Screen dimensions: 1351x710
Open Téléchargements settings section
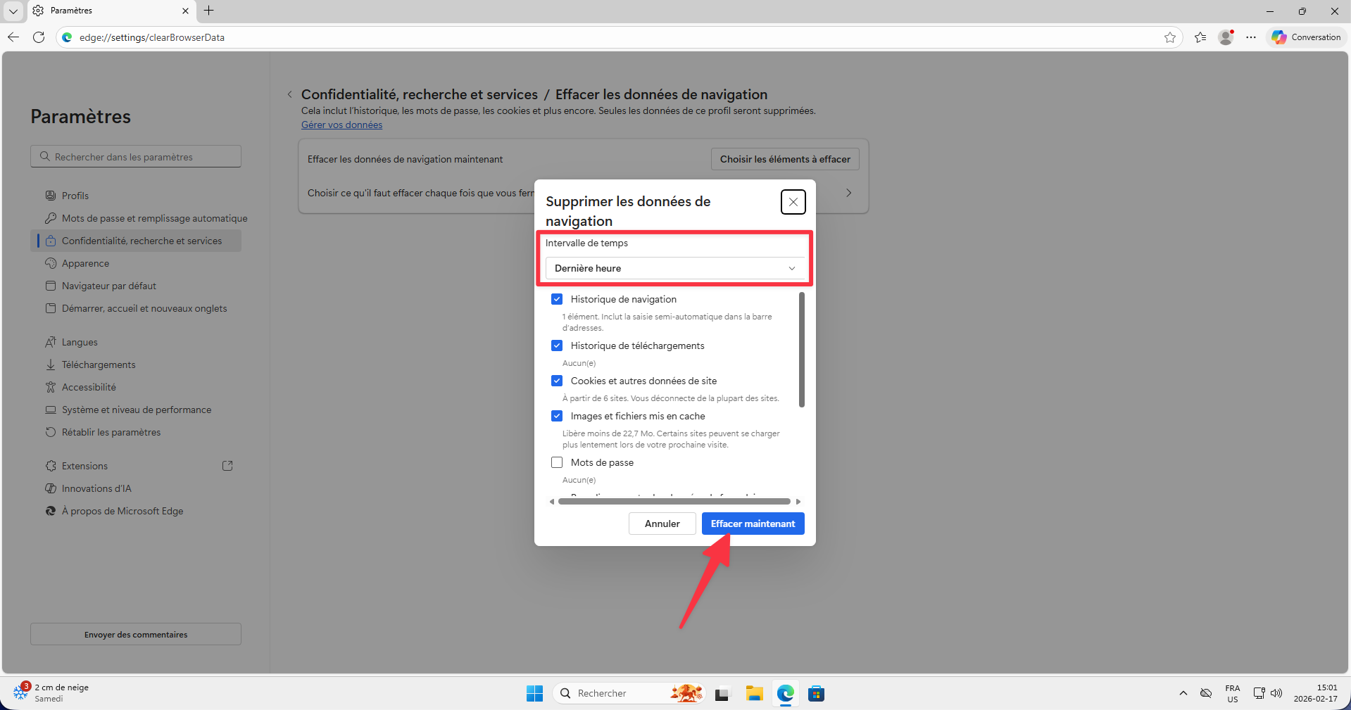tap(136, 364)
